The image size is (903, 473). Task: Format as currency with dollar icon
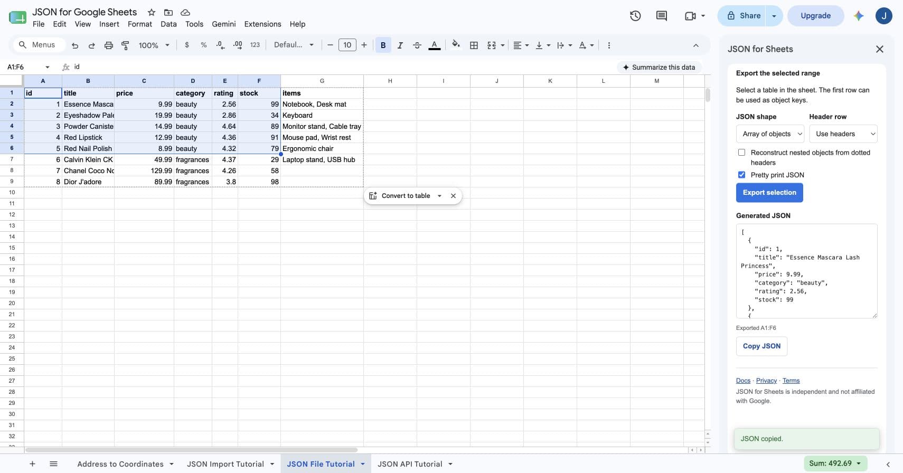[x=186, y=45]
